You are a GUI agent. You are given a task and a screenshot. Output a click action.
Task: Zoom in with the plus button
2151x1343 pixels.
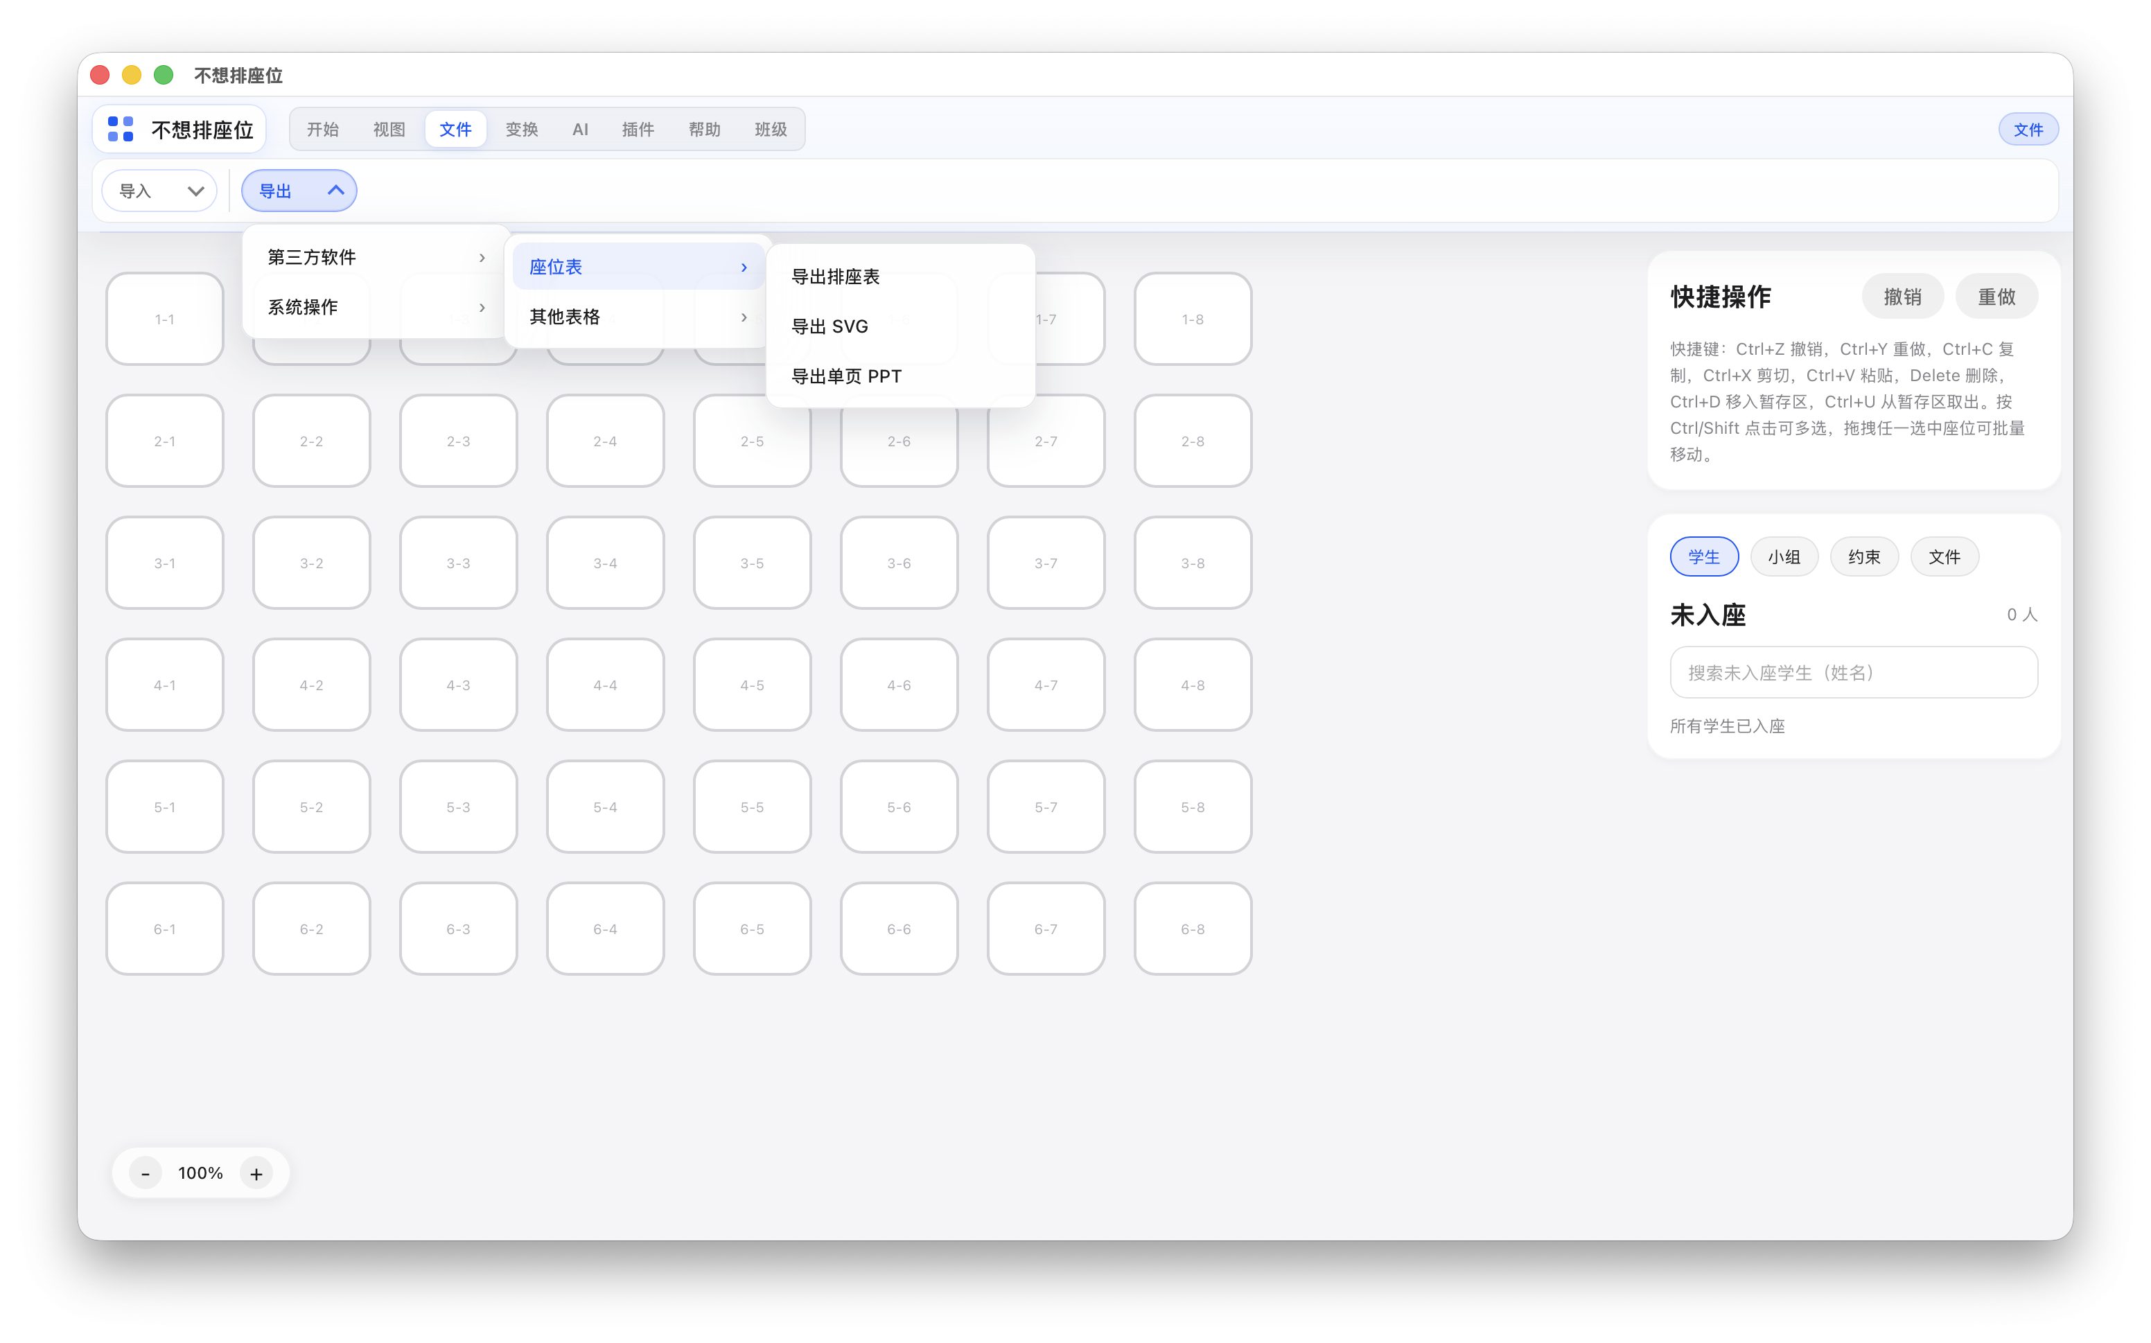pos(256,1173)
